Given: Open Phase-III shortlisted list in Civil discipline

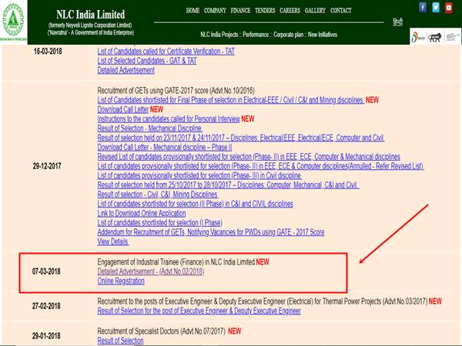Looking at the screenshot, I should tap(199, 175).
